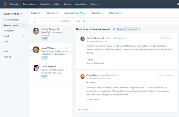The image size is (179, 117).
Task: Click the 63 count beside All conversations
Action: [23, 20]
